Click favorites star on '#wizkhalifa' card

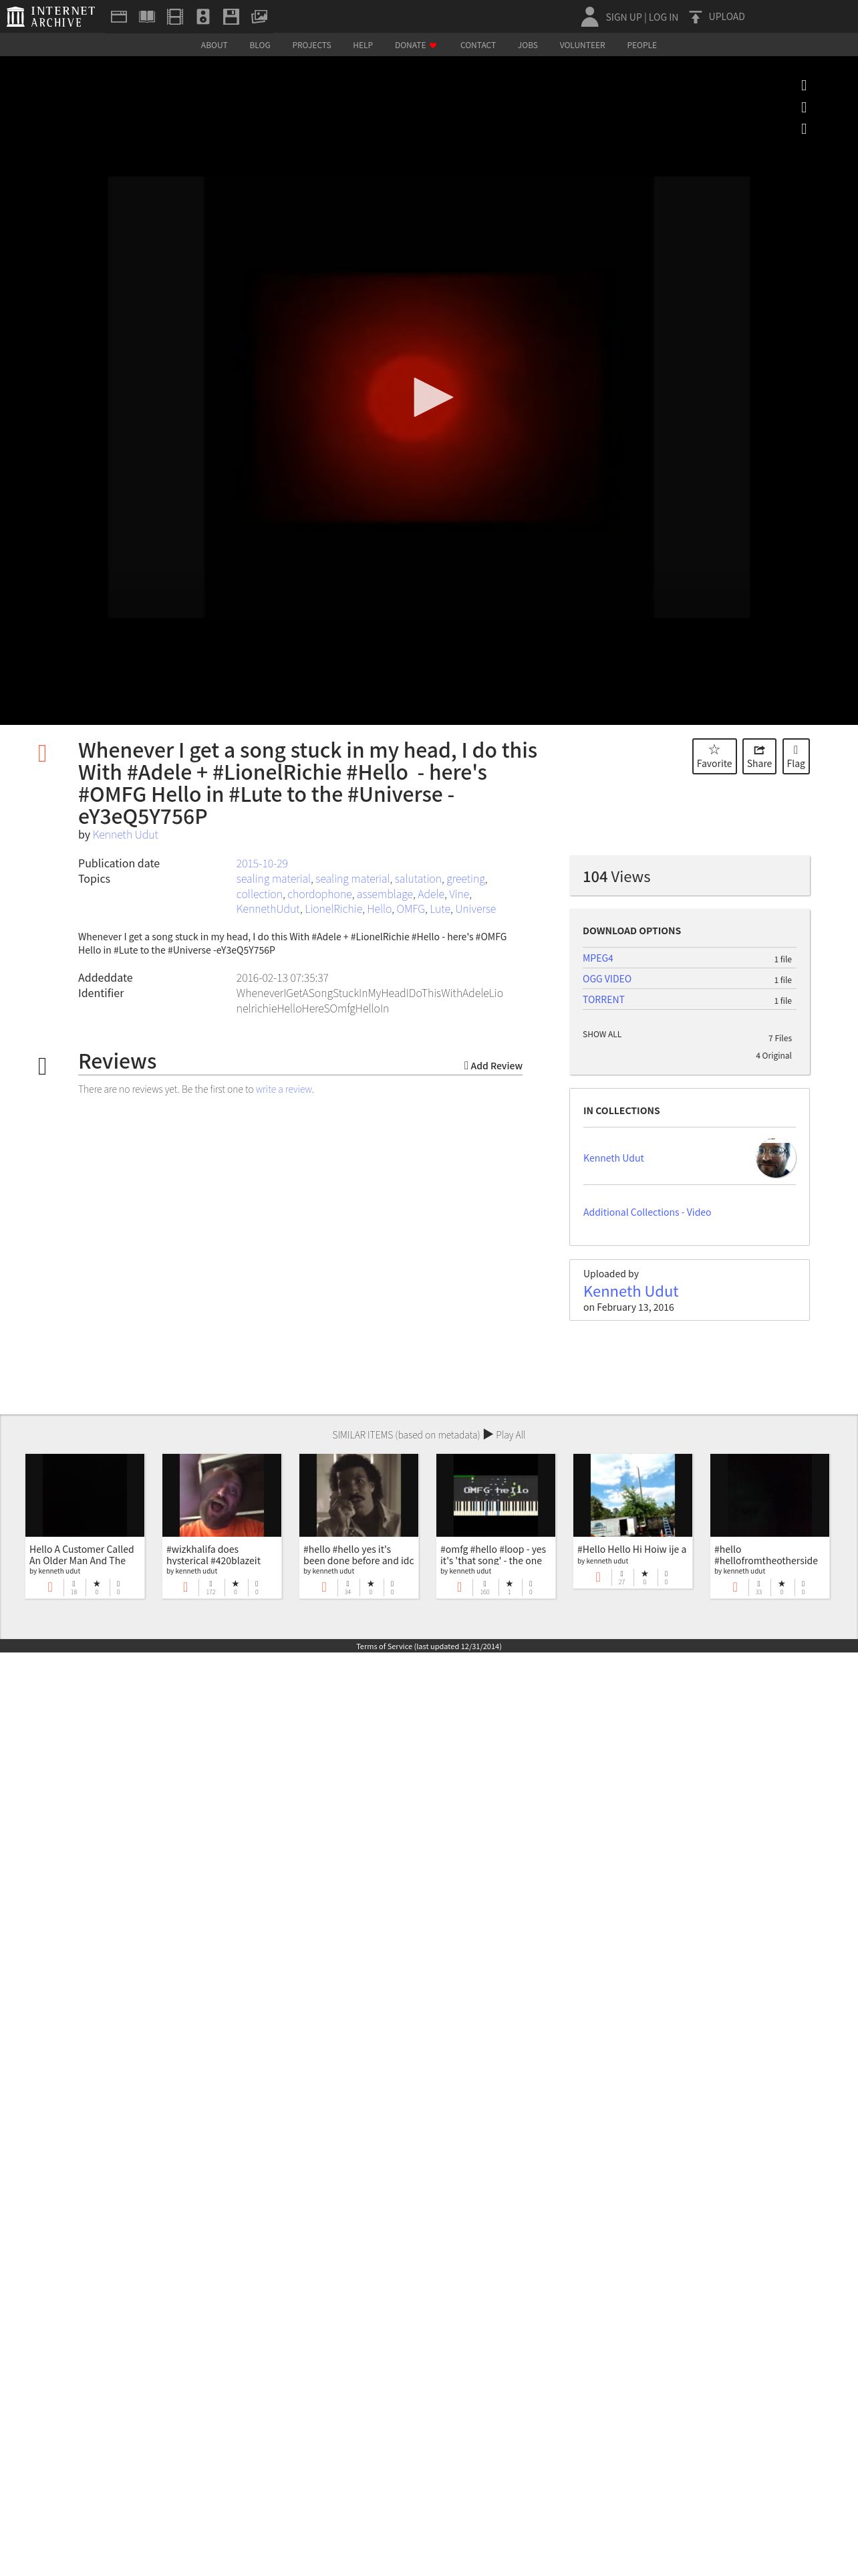[x=235, y=1584]
